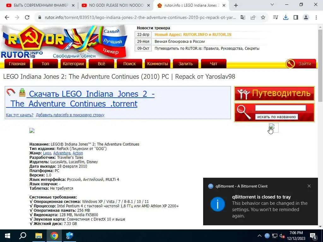Screen dimensions: 323x242
Task: Select the rutor.info LEGO Indiana Jones tab
Action: [x=191, y=6]
